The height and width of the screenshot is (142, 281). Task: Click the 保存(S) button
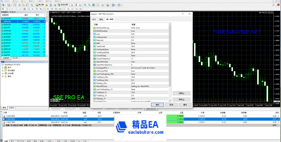(x=181, y=100)
